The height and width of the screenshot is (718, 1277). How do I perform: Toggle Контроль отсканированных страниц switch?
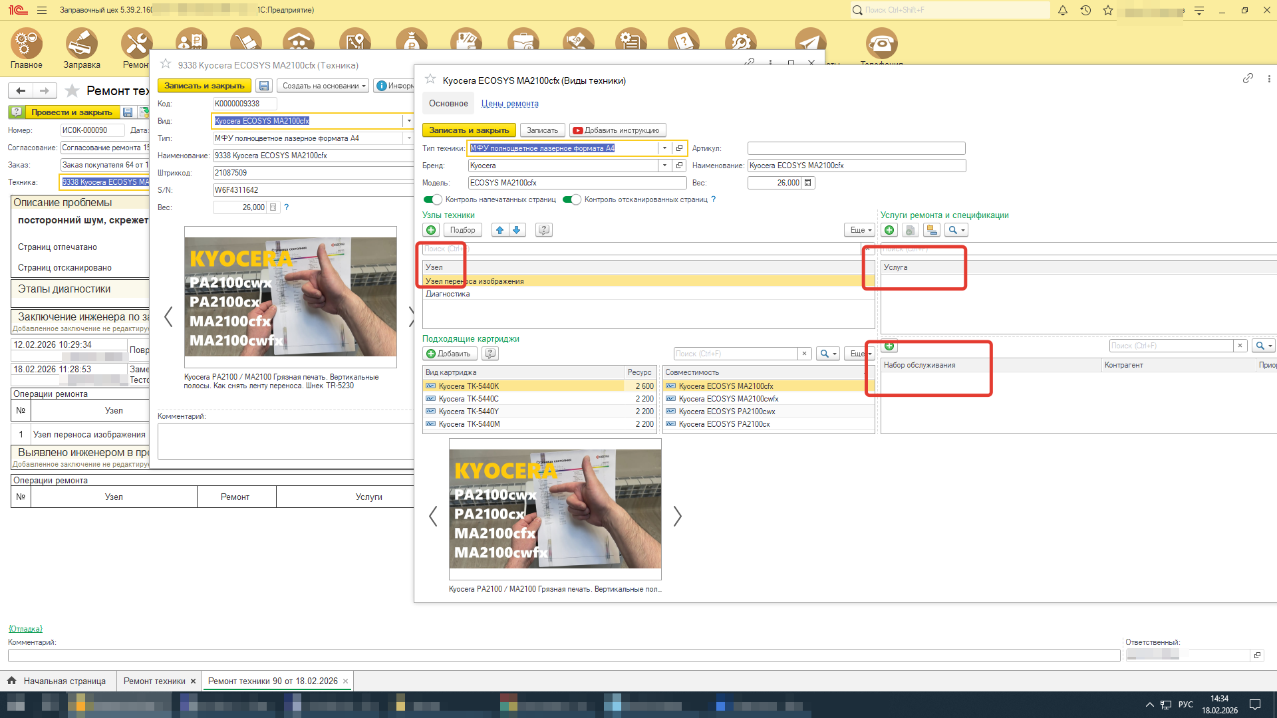pyautogui.click(x=572, y=199)
